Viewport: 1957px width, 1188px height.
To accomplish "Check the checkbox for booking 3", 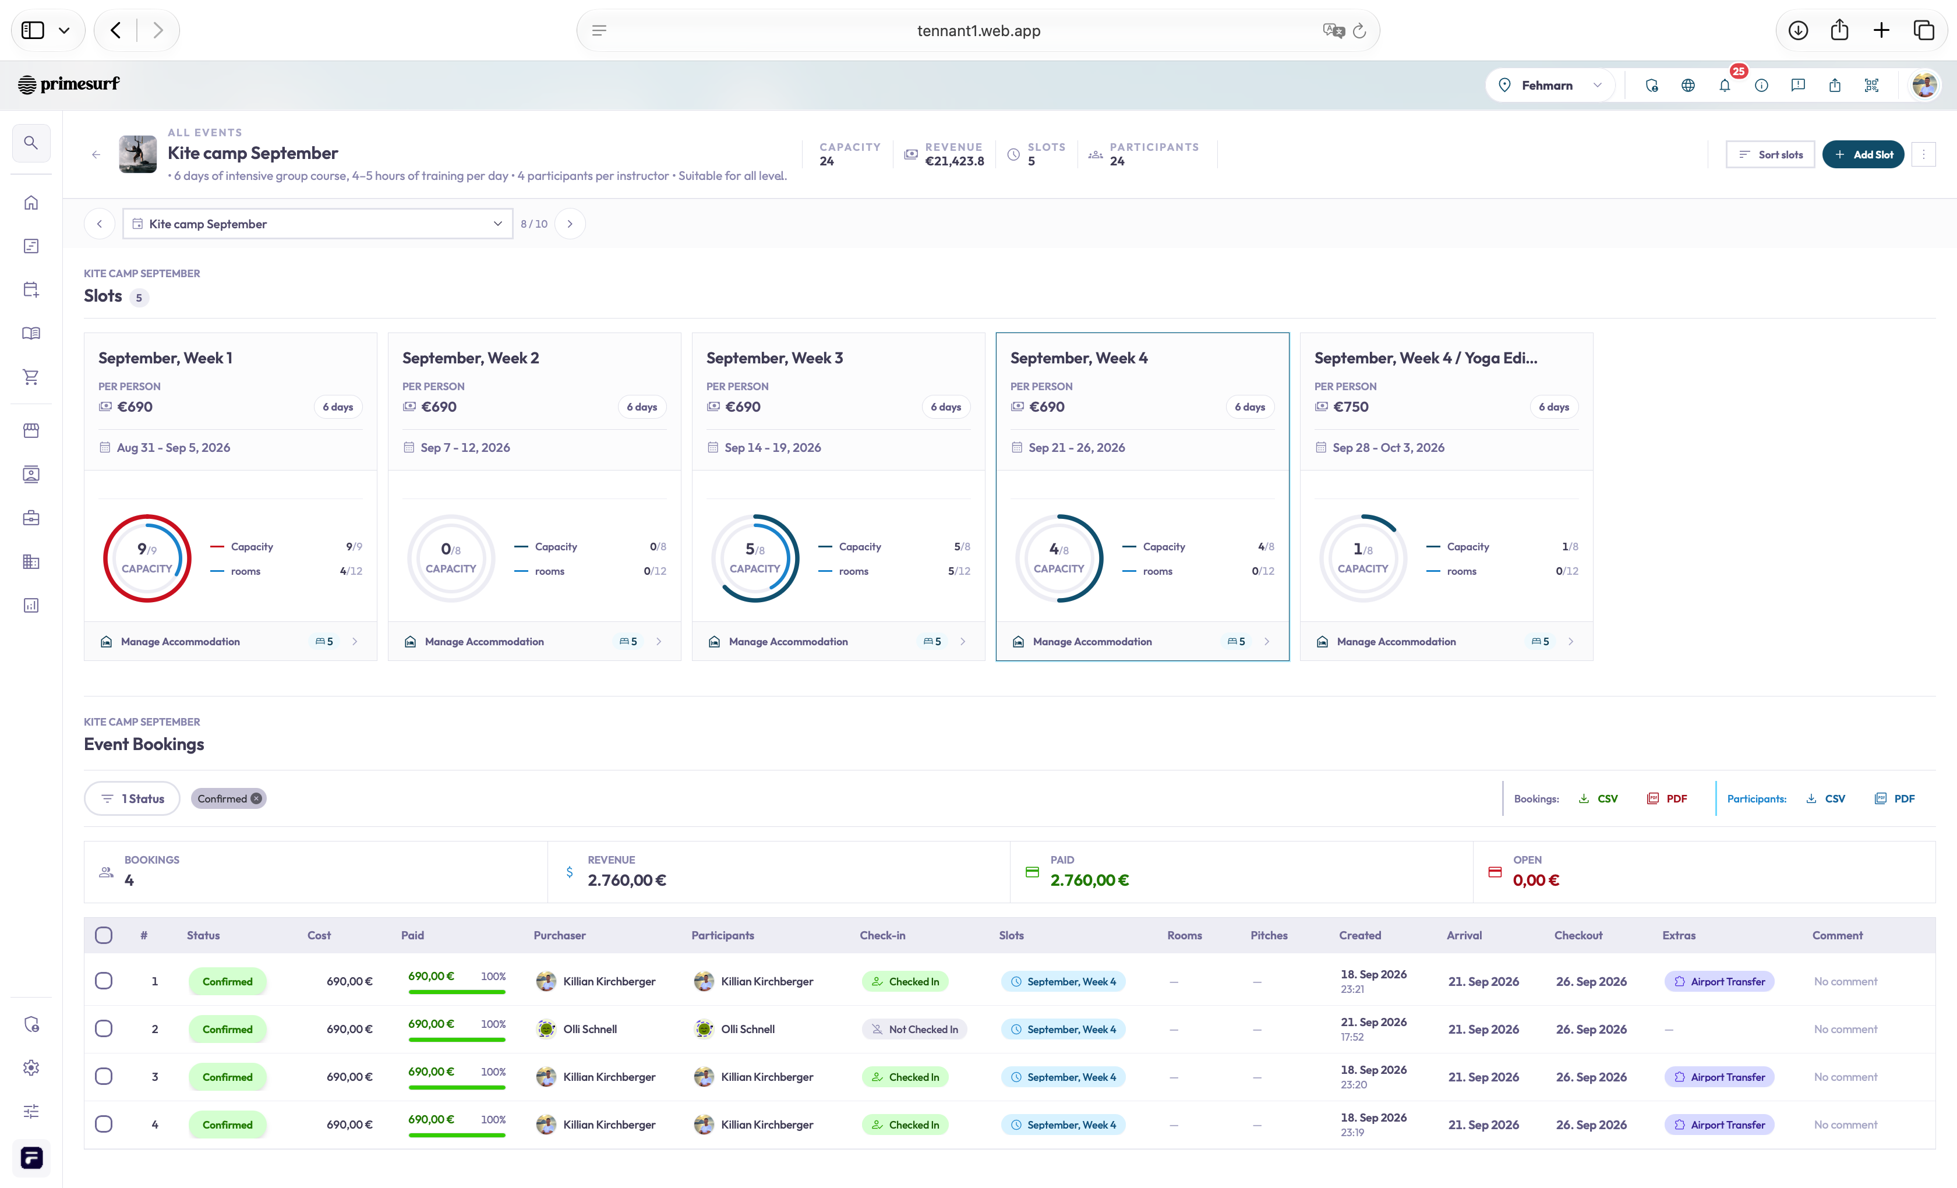I will pyautogui.click(x=103, y=1076).
